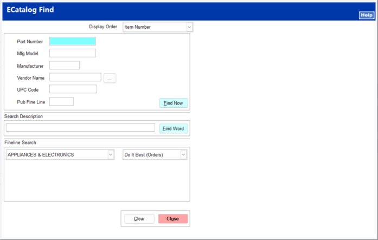The image size is (378, 240).
Task: Click the red Close button
Action: 172,219
